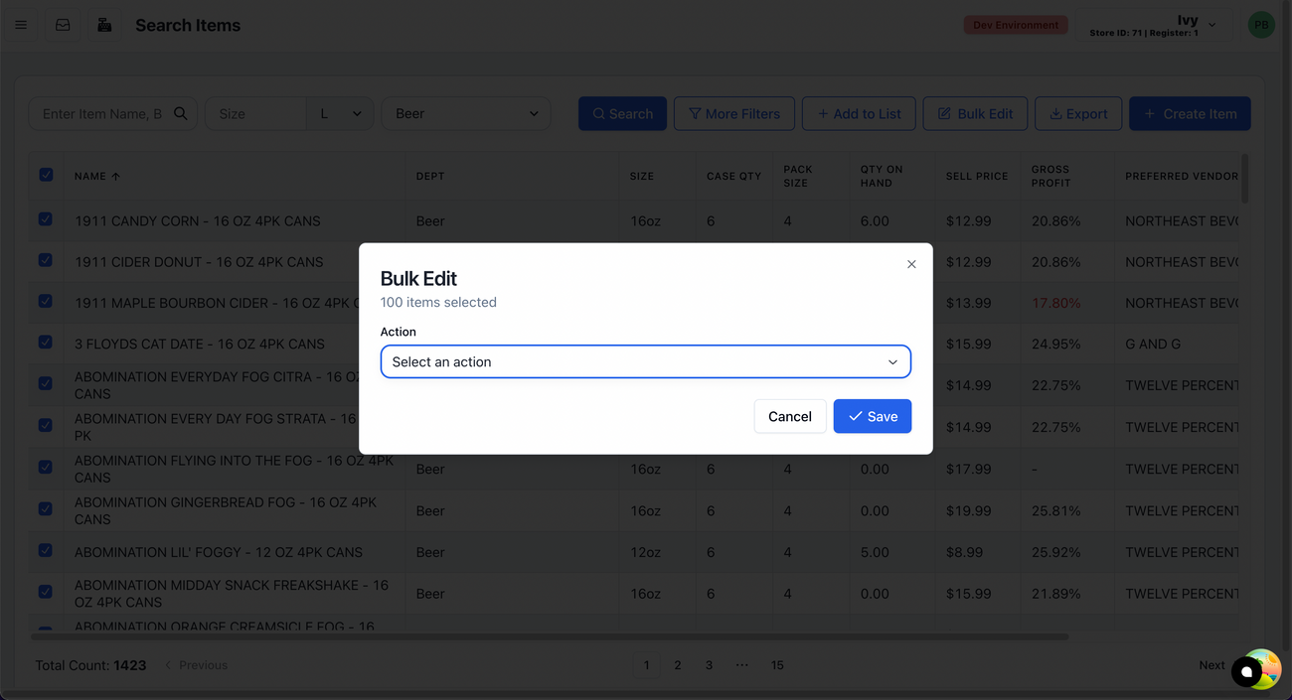Close the Bulk Edit dialog with X

(x=911, y=264)
